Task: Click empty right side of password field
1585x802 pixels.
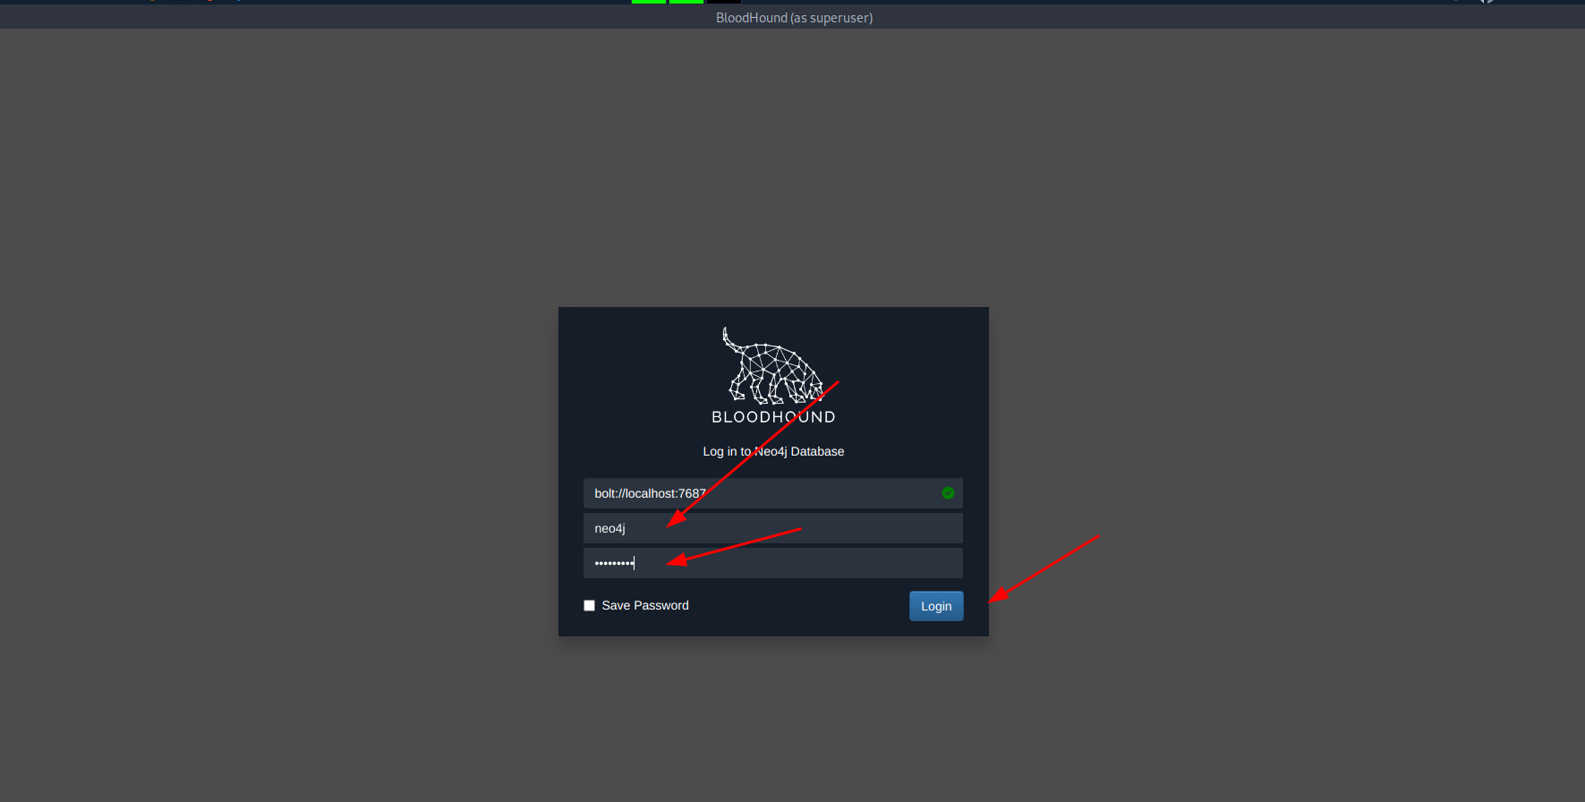Action: point(895,563)
